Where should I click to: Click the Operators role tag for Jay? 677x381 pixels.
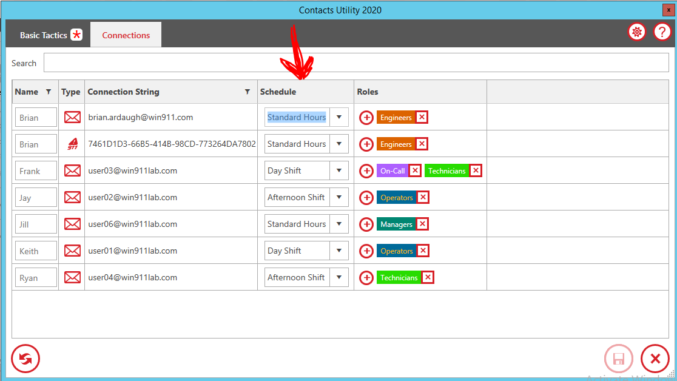click(x=396, y=198)
